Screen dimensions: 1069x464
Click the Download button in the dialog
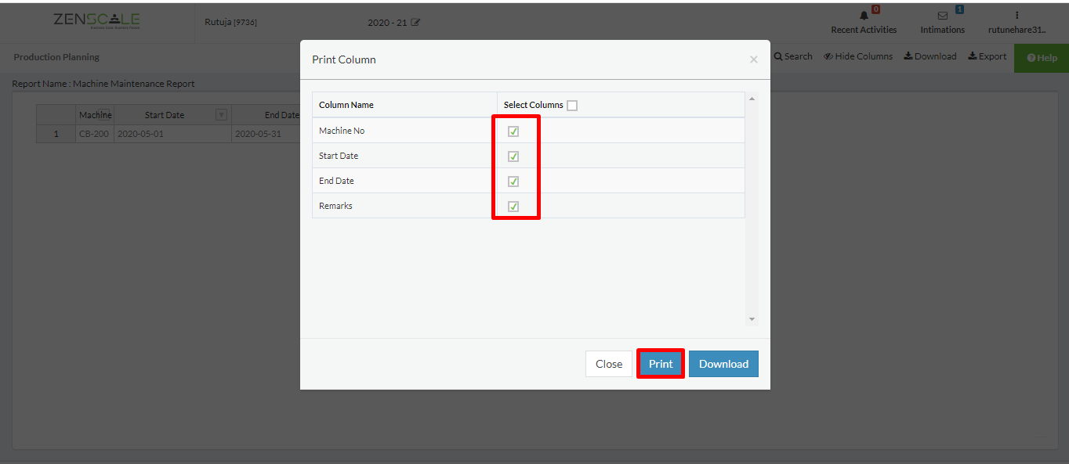[x=723, y=364]
